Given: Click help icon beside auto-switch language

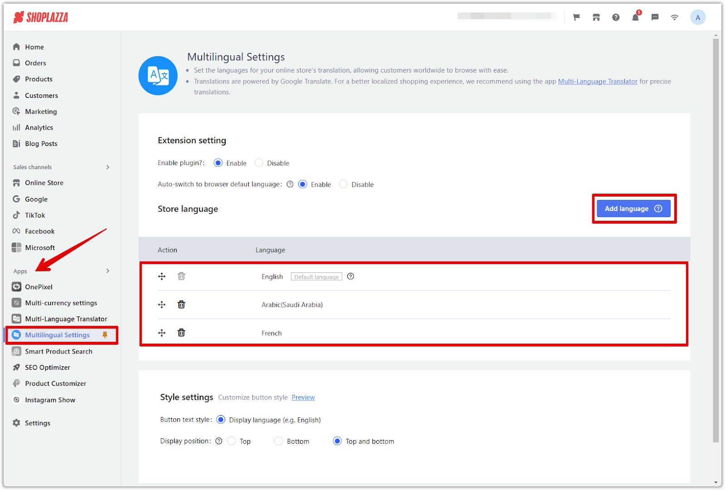Looking at the screenshot, I should (290, 184).
